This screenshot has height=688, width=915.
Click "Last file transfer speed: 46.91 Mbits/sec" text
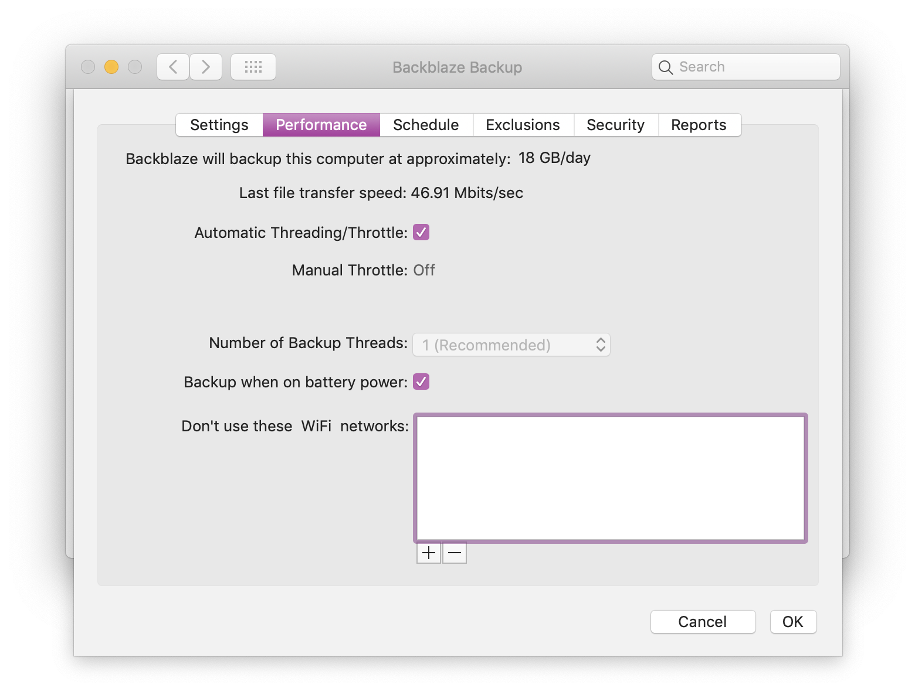tap(381, 193)
